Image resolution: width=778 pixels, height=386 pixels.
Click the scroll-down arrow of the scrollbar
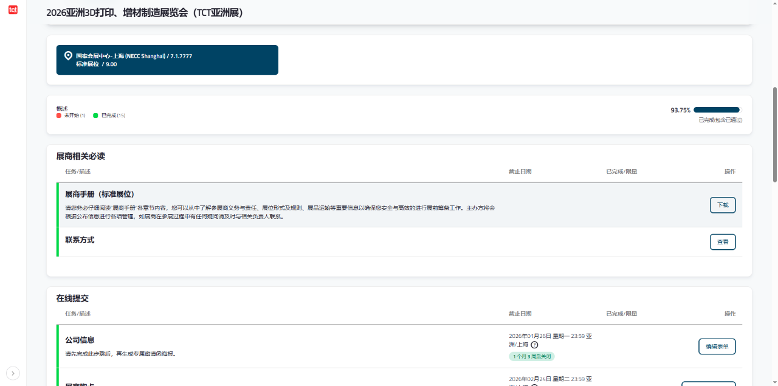(x=774, y=382)
